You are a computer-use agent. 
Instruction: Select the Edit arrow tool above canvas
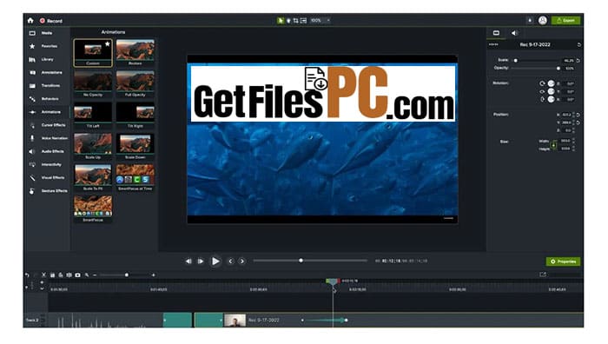281,21
